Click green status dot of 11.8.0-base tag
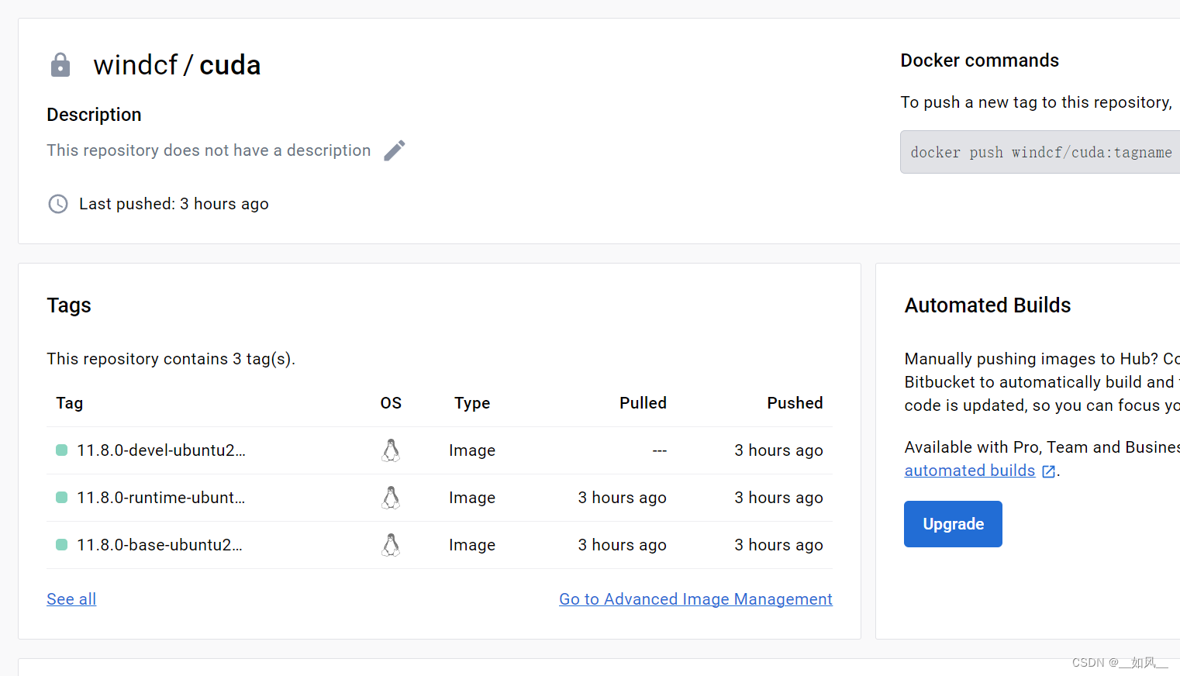This screenshot has width=1180, height=676. pos(62,545)
